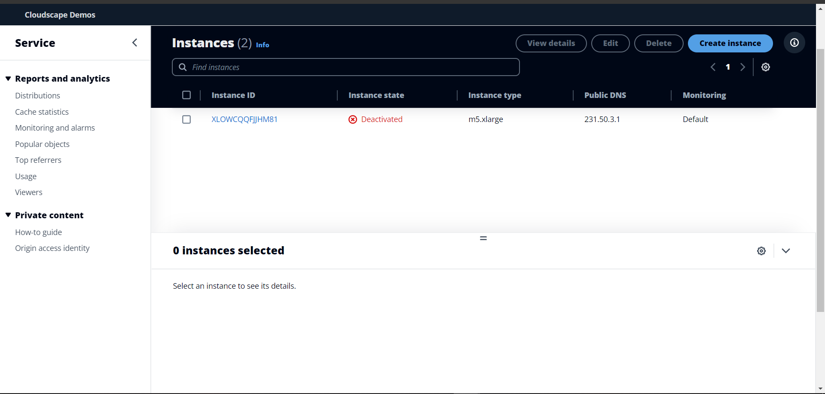Open instance XLOWCQQFJJHM81 details link

tap(244, 119)
